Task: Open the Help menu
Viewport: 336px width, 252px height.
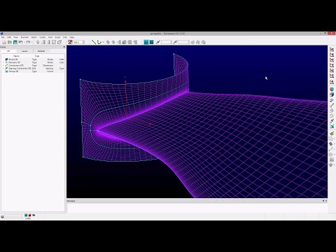Action: 72,37
